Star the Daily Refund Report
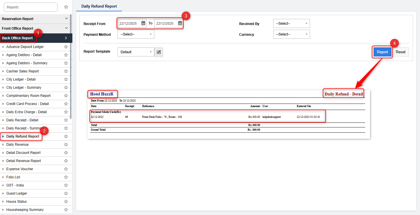The width and height of the screenshot is (420, 215). click(66, 136)
